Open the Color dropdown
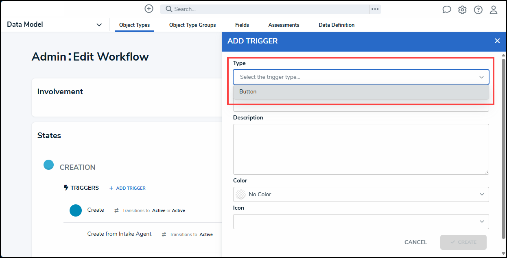 pos(361,194)
